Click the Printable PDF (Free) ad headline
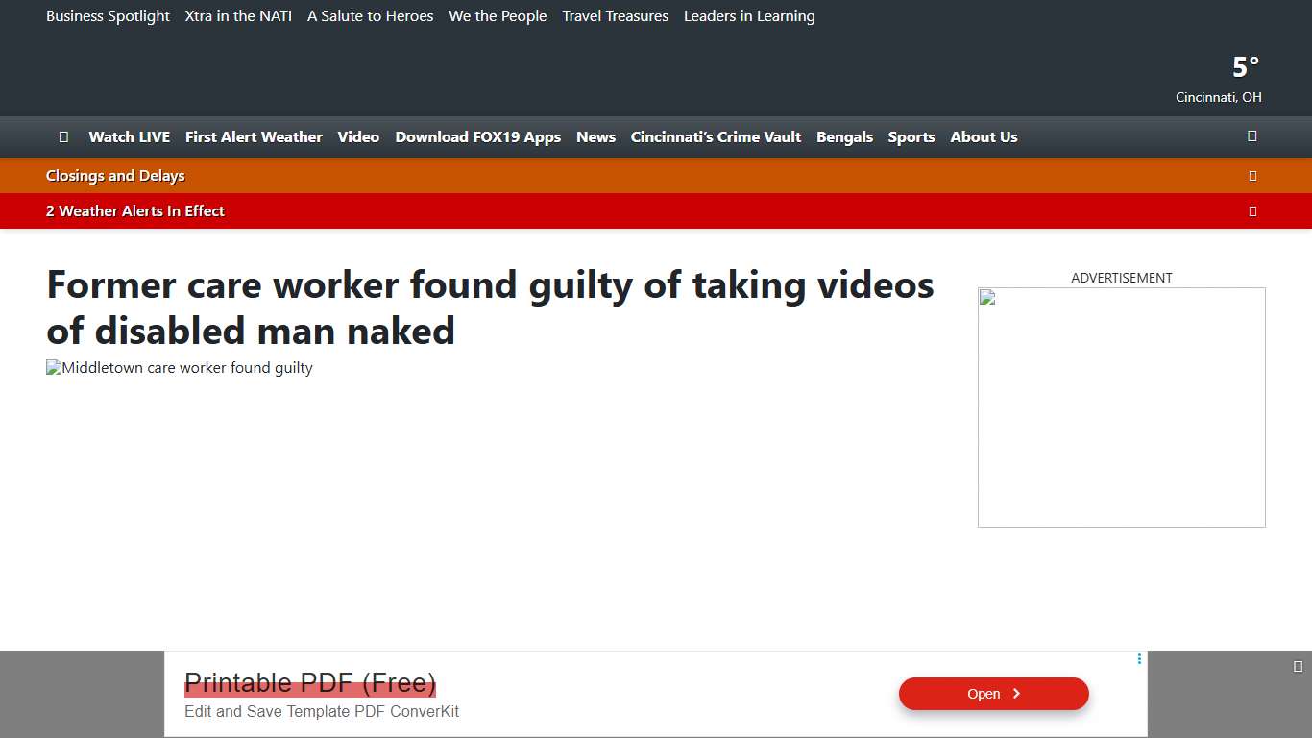Viewport: 1312px width, 738px height. tap(310, 683)
